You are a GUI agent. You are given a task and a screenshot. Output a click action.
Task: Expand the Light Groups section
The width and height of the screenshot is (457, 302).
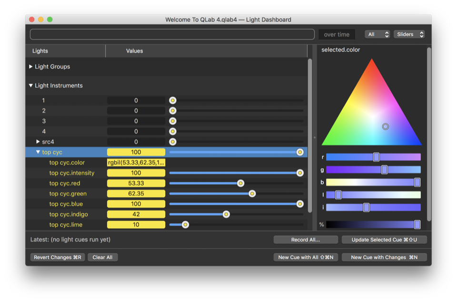click(x=31, y=67)
